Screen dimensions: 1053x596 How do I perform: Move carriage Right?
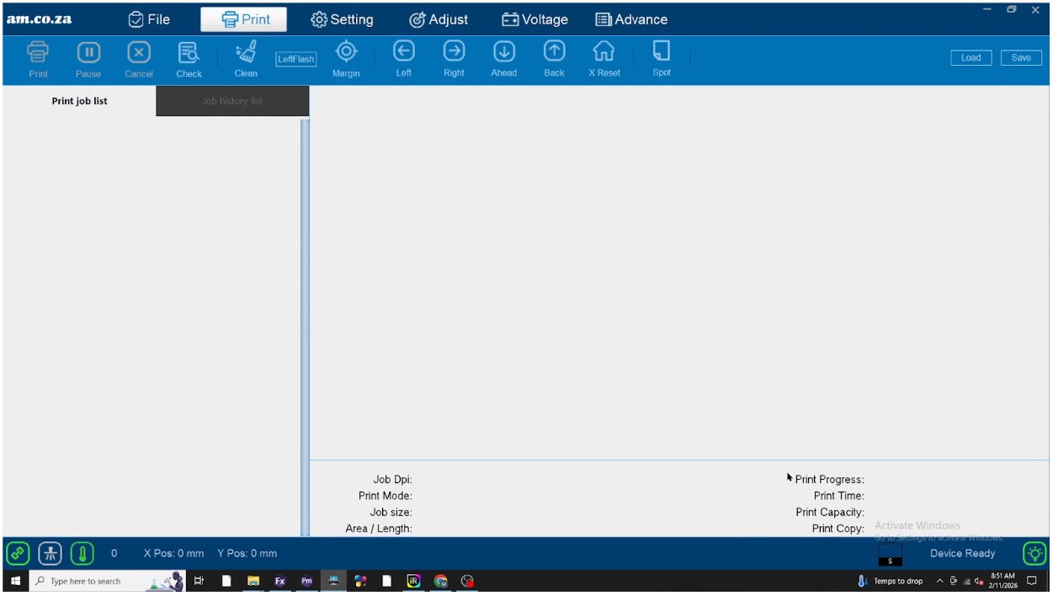(454, 59)
